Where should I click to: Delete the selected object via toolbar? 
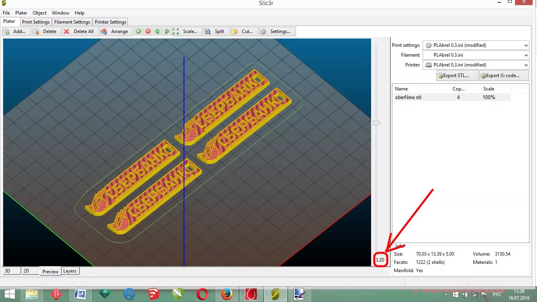point(47,31)
